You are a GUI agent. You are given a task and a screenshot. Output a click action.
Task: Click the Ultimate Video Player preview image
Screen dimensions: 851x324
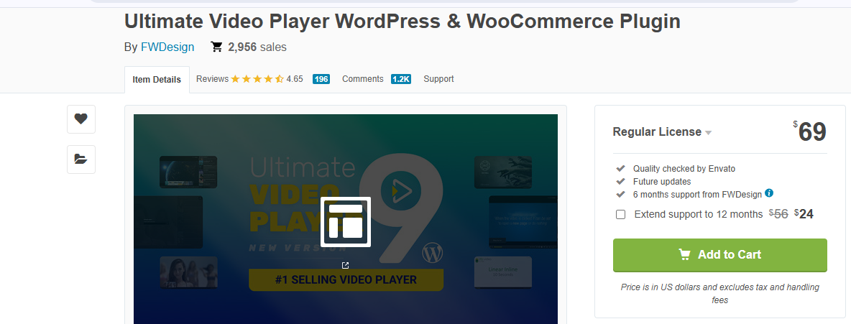(x=345, y=218)
